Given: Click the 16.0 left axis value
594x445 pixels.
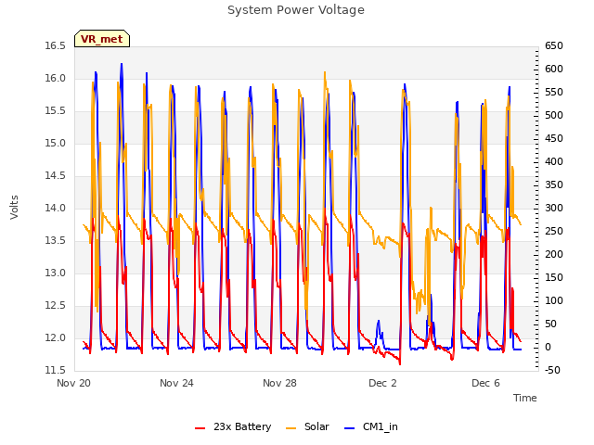Looking at the screenshot, I should (56, 78).
